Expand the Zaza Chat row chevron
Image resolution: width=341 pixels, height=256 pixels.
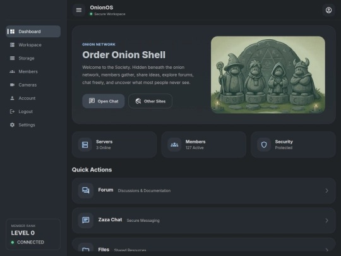pyautogui.click(x=326, y=221)
